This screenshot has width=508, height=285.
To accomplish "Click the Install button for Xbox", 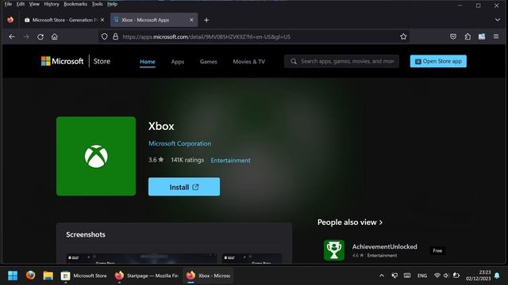I will pos(184,187).
